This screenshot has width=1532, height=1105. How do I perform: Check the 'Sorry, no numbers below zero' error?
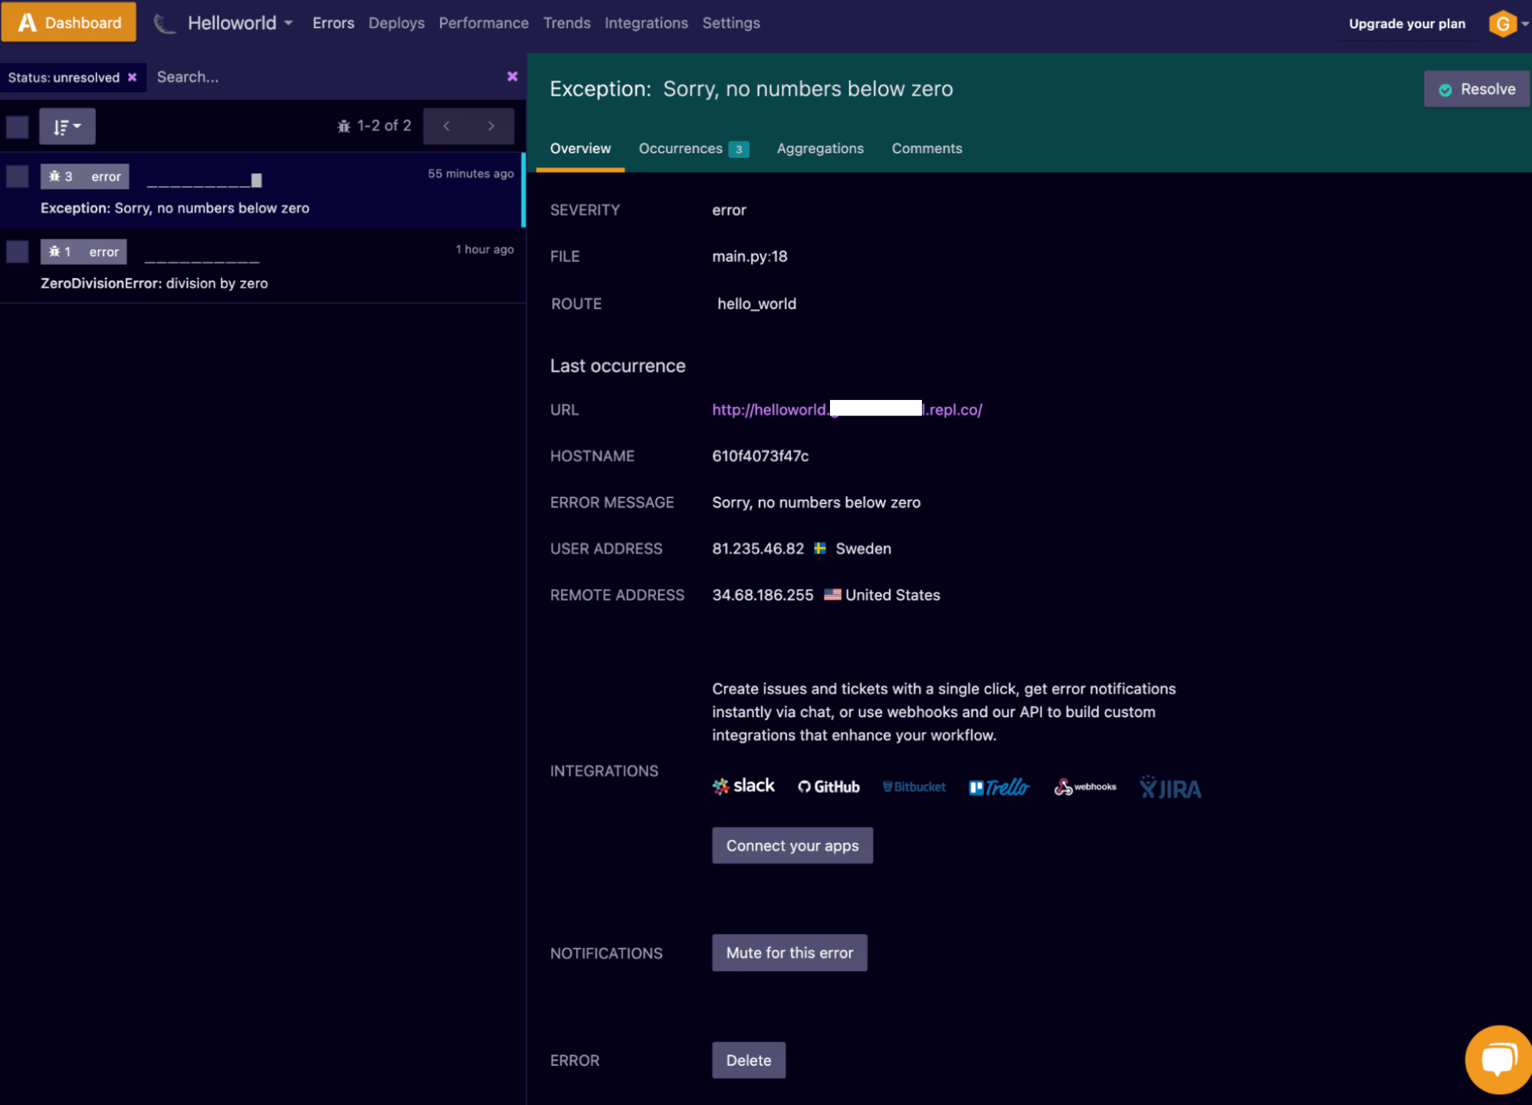pyautogui.click(x=17, y=175)
